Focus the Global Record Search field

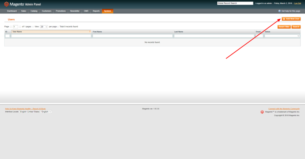point(235,3)
